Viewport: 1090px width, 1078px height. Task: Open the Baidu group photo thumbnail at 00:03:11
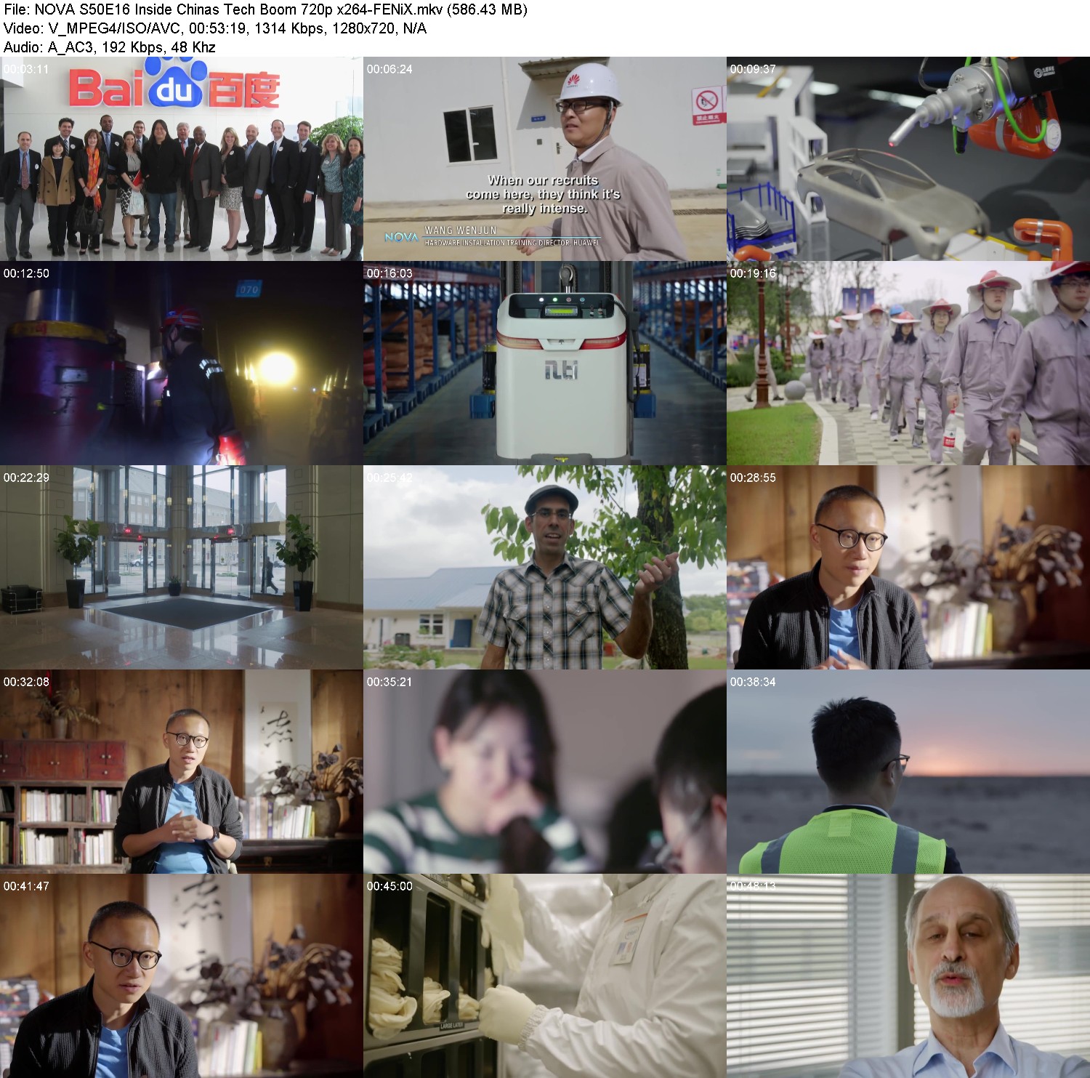[182, 159]
